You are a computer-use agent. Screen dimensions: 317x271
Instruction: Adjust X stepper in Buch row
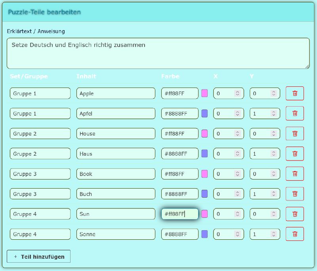237,194
